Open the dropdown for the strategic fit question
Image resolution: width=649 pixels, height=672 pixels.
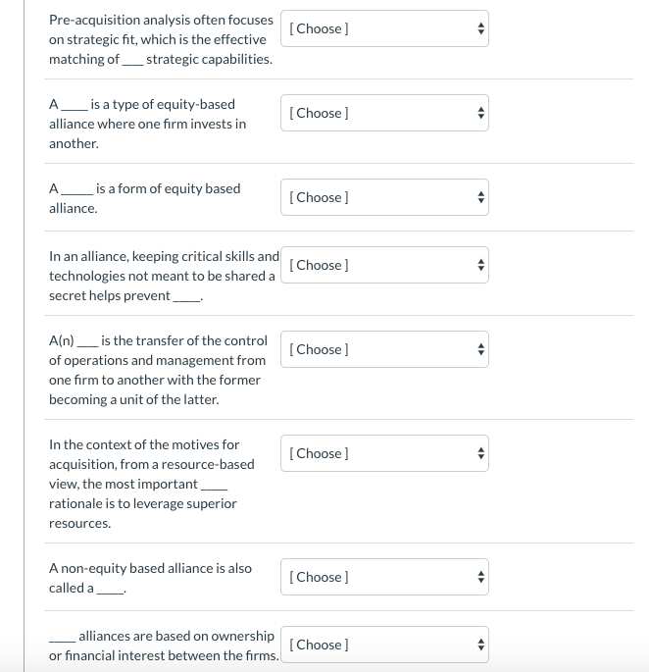tap(384, 28)
